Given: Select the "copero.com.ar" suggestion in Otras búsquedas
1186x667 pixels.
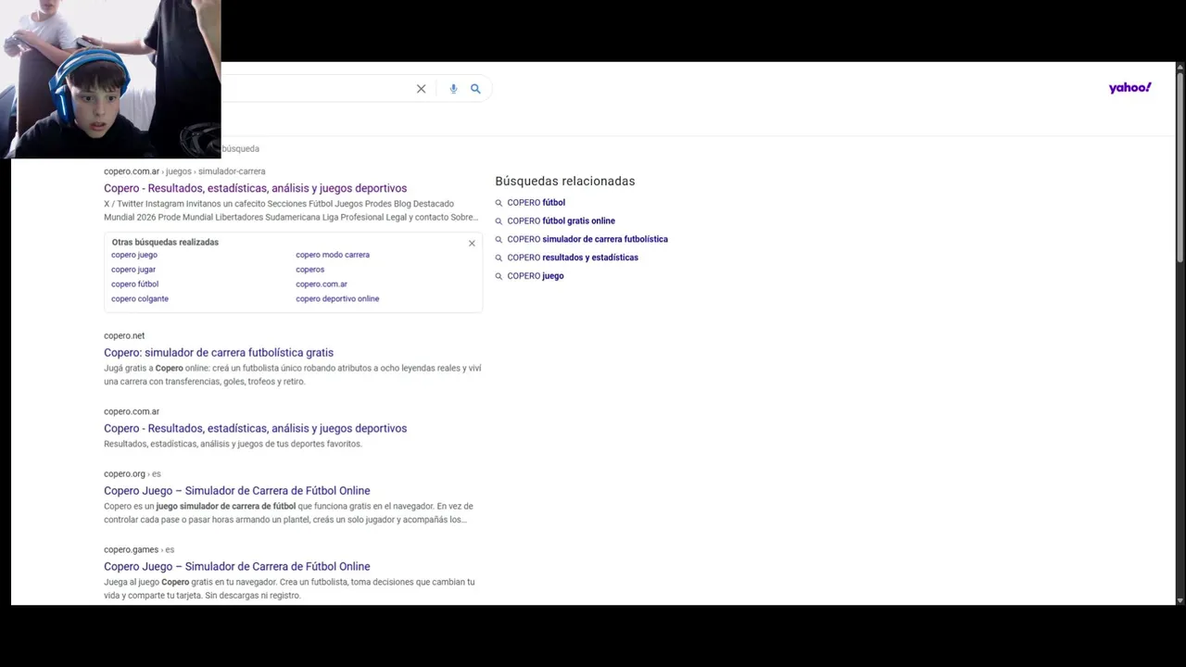Looking at the screenshot, I should click(322, 284).
